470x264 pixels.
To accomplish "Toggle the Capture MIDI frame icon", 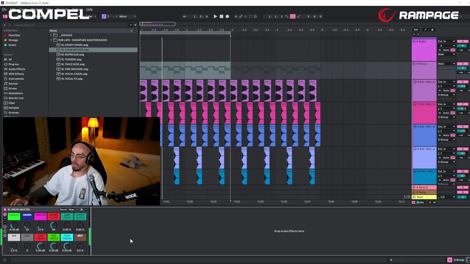I will point(251,16).
